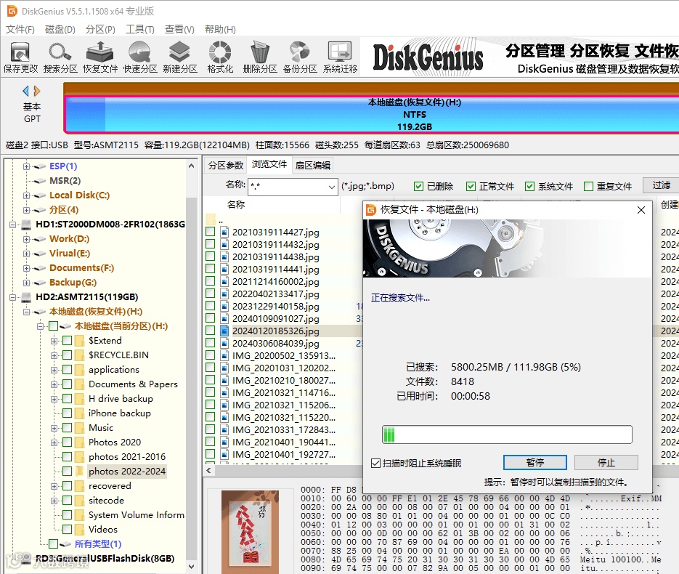Open the $RECYCLE.BIN folder in tree
Screen dimensions: 679x574
118,355
